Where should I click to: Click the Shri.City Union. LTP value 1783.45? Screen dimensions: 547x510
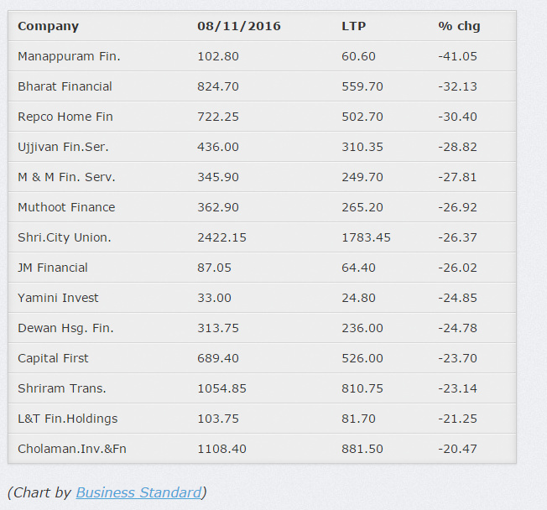(x=366, y=237)
